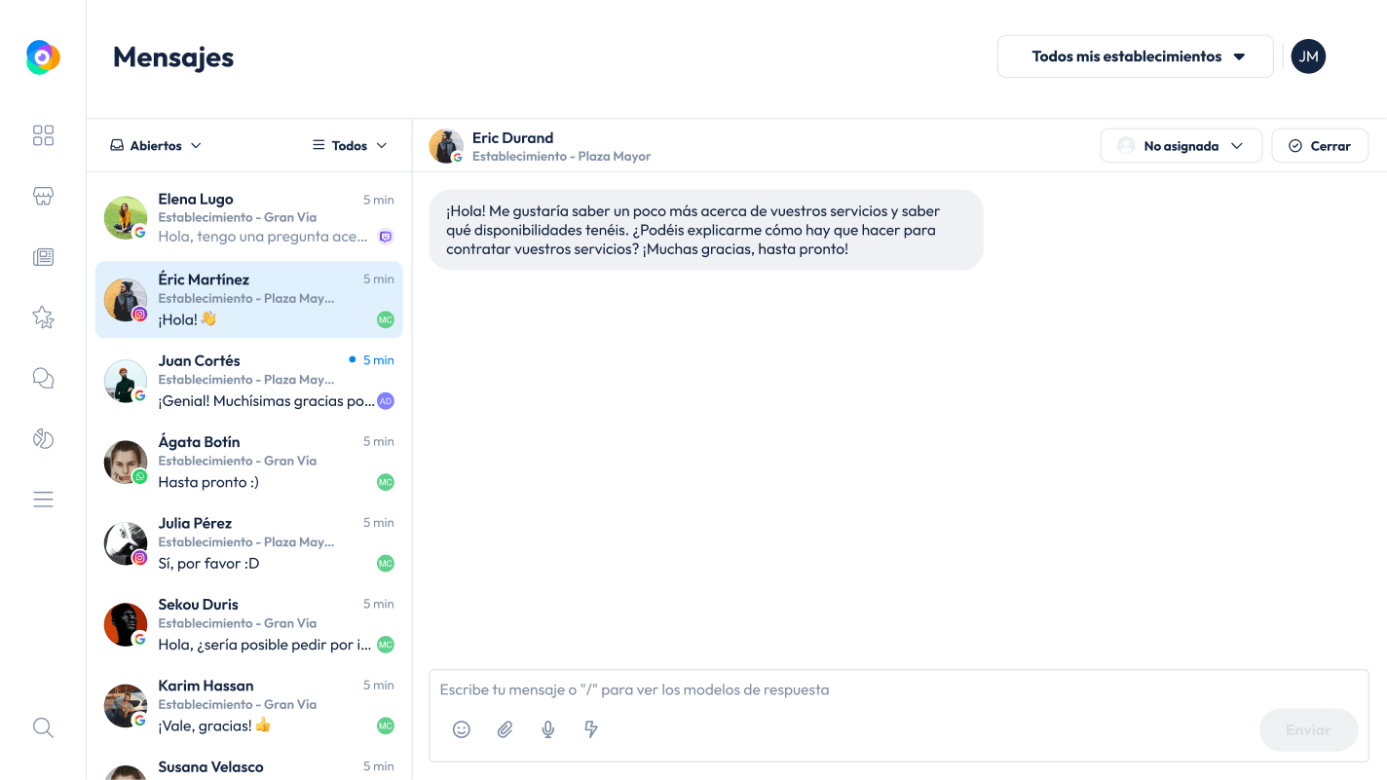
Task: Open the pie chart statistics icon in the sidebar
Action: click(43, 438)
